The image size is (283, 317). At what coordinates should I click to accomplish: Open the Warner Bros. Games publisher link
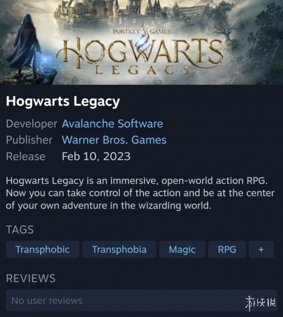[114, 140]
